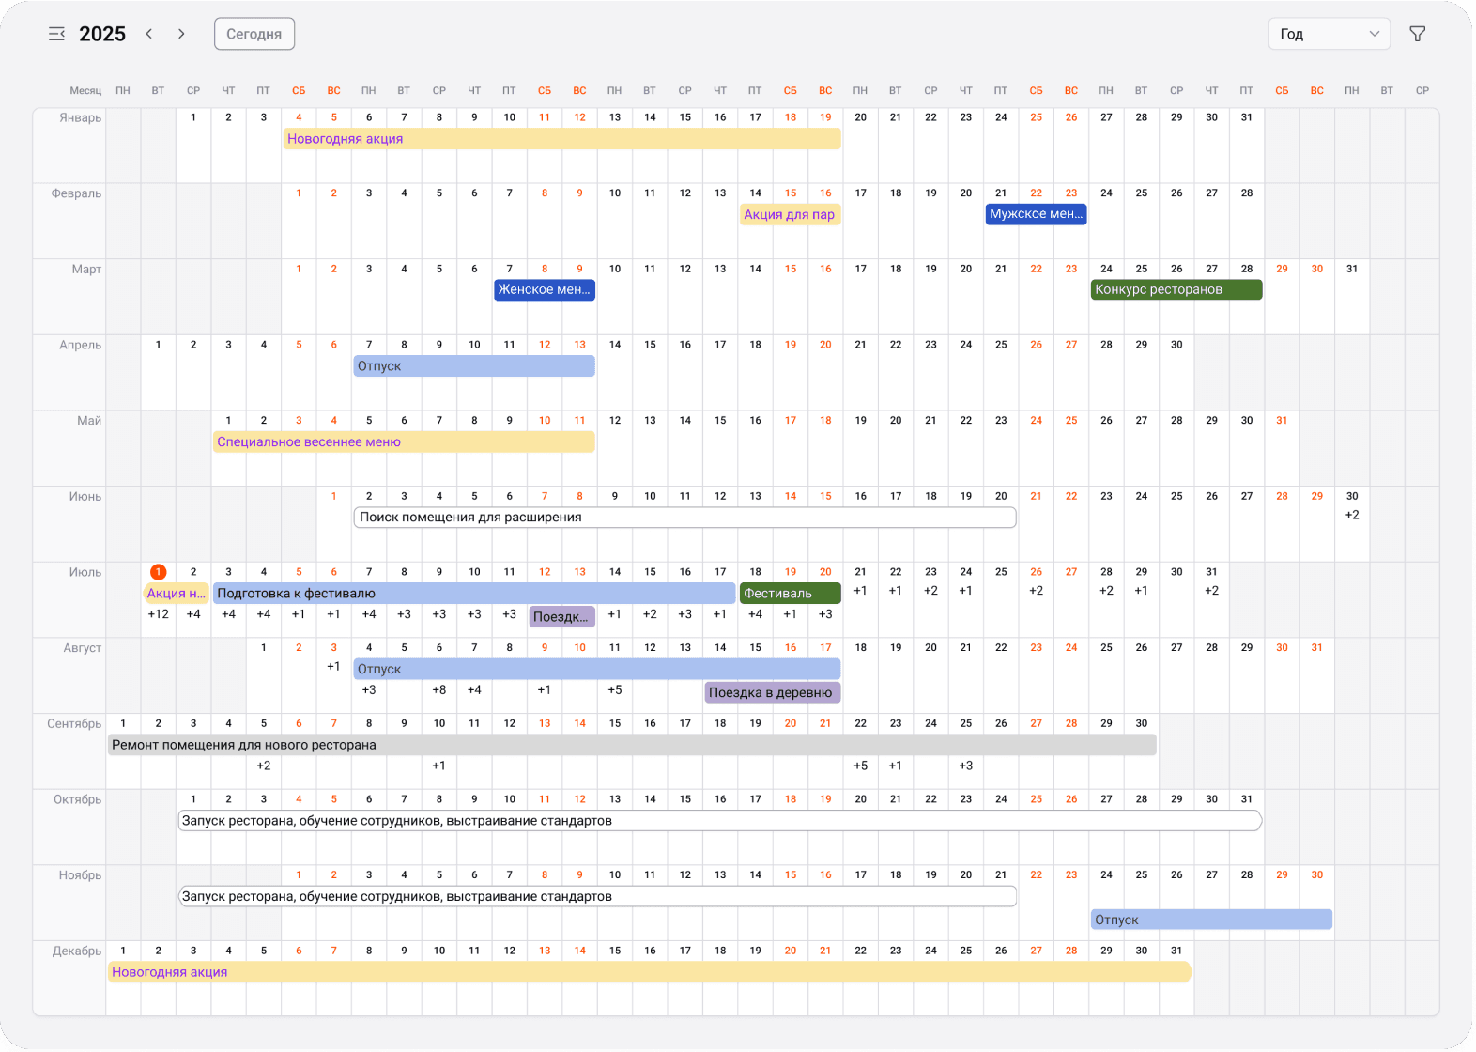Viewport: 1476px width, 1052px height.
Task: Select highlighted July 1 date marker
Action: pos(158,572)
